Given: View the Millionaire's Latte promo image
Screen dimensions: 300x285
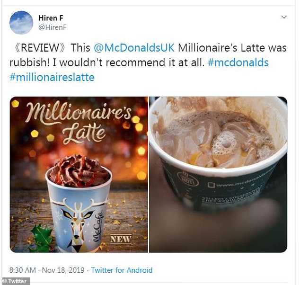Looking at the screenshot, I should click(x=79, y=175).
